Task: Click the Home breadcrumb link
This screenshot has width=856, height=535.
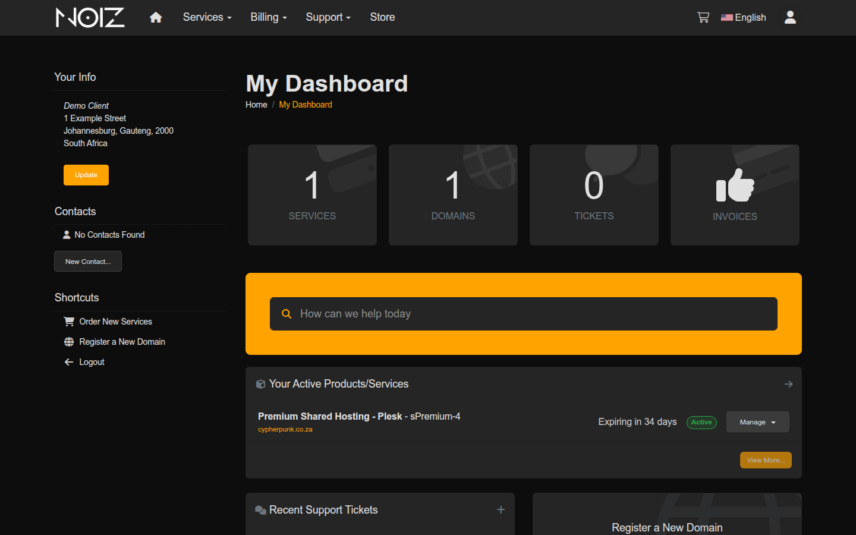Action: (x=256, y=105)
